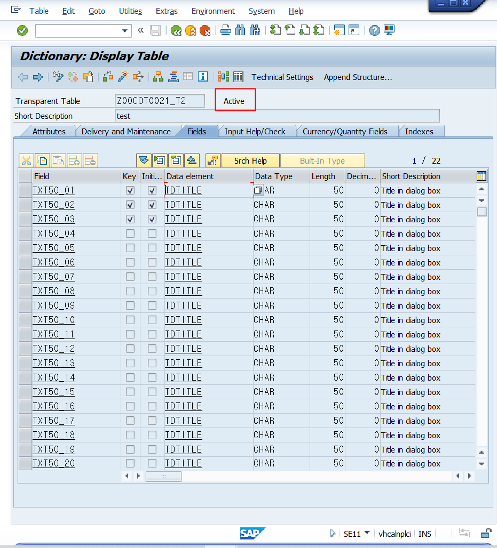The width and height of the screenshot is (497, 548).
Task: Toggle Key checkbox for TXT50_04
Action: (130, 233)
